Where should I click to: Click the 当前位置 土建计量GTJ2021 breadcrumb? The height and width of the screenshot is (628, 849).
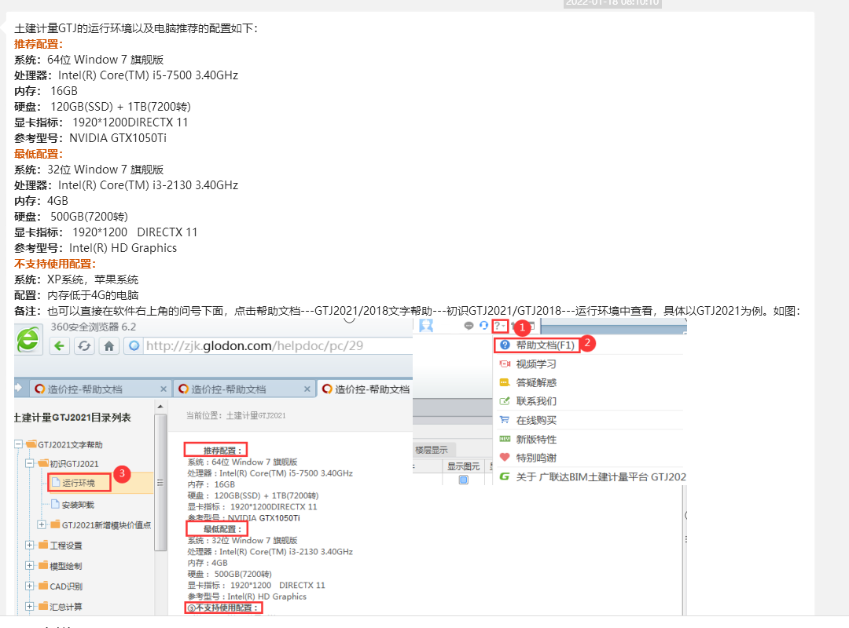236,415
